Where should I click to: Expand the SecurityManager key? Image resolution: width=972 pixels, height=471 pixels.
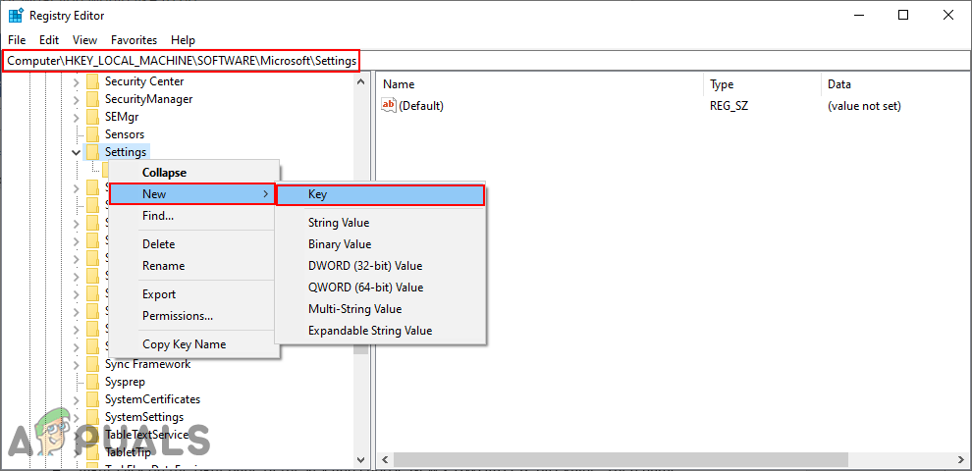77,99
